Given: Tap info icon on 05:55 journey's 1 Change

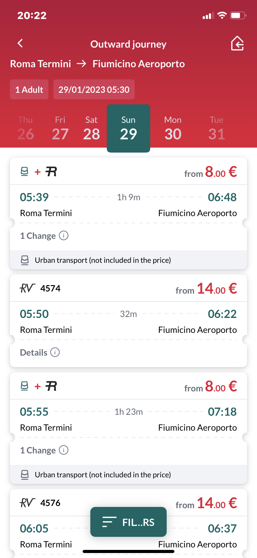Looking at the screenshot, I should [64, 450].
